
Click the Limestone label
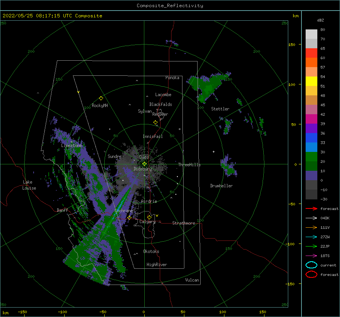coord(71,145)
